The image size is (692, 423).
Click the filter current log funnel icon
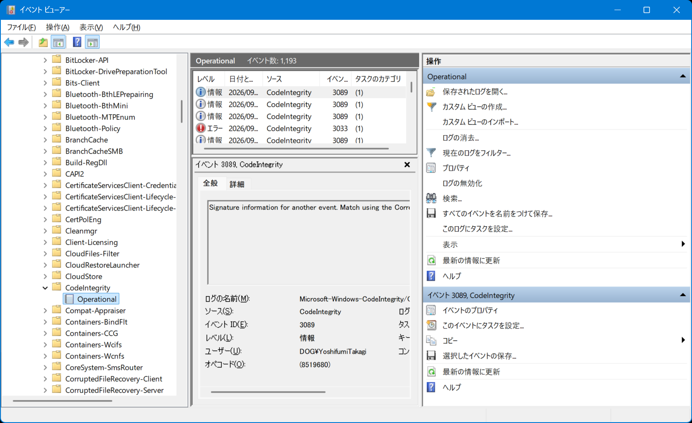tap(431, 153)
